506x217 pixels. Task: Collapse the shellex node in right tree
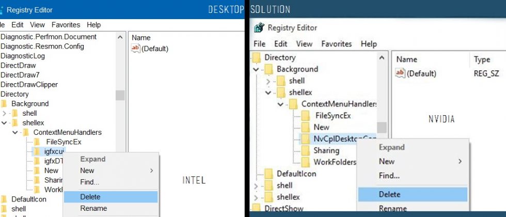point(268,92)
